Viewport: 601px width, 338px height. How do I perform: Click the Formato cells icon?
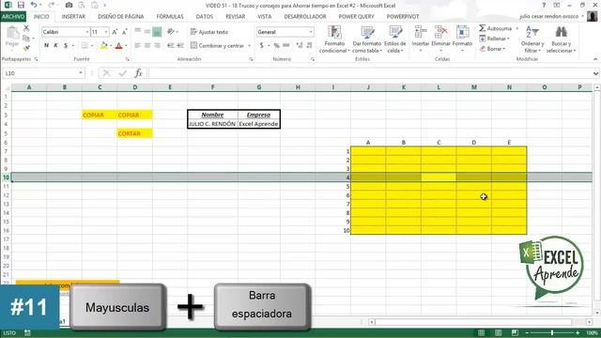coord(462,32)
